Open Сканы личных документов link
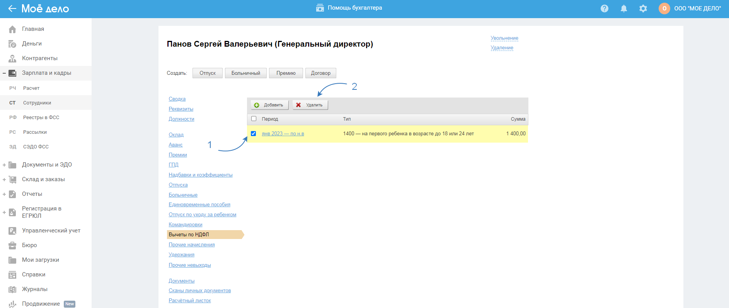The height and width of the screenshot is (308, 729). click(x=200, y=291)
